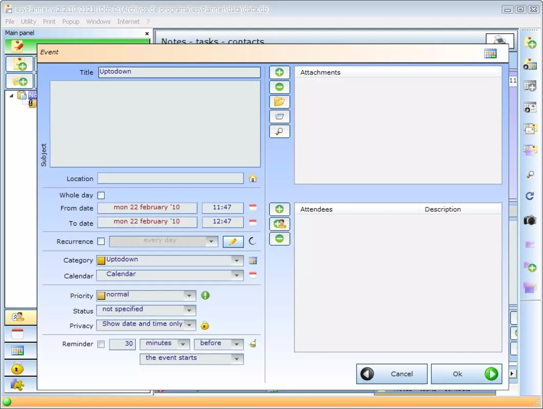Open the Status dropdown
Viewport: 543px width, 409px height.
click(x=189, y=310)
